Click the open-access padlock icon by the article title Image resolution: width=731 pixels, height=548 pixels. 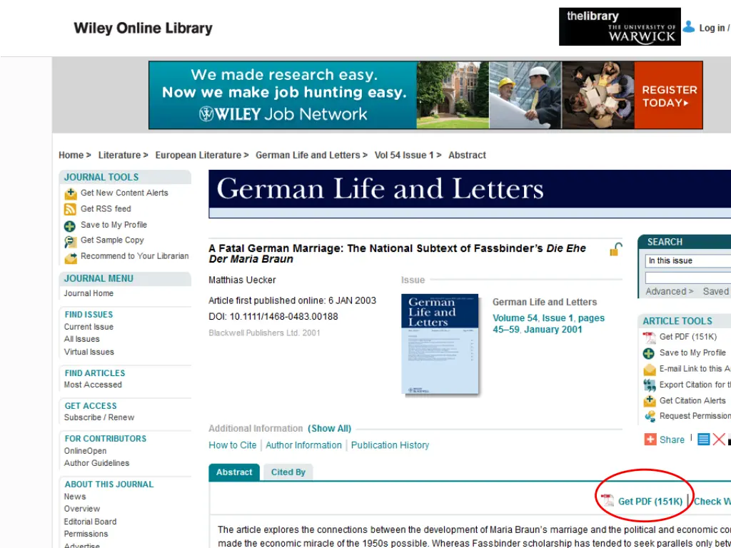click(615, 249)
